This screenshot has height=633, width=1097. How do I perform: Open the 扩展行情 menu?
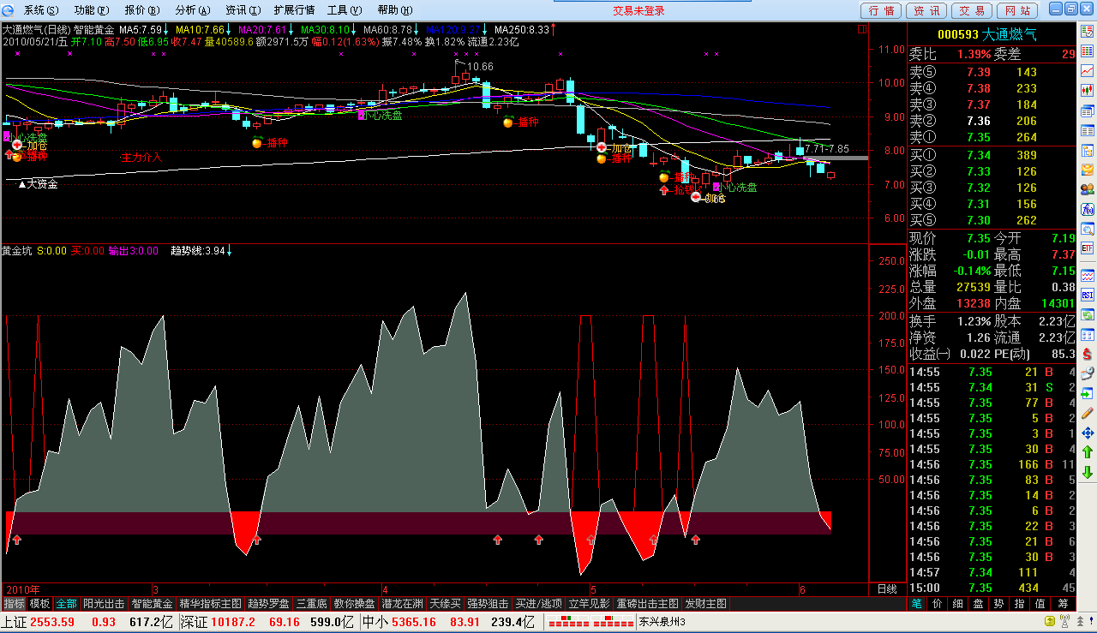(294, 10)
